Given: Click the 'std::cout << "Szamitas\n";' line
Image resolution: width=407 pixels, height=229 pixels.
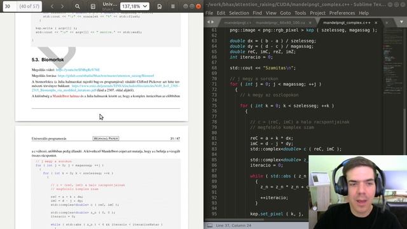Looking at the screenshot, I should coord(263,68).
